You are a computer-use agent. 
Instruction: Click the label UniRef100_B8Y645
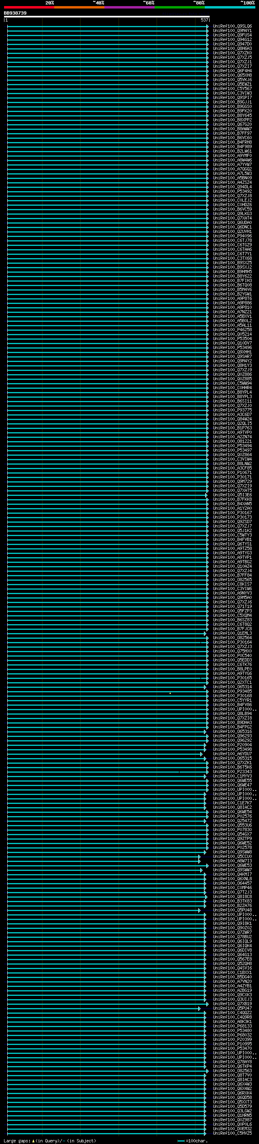[x=232, y=116]
